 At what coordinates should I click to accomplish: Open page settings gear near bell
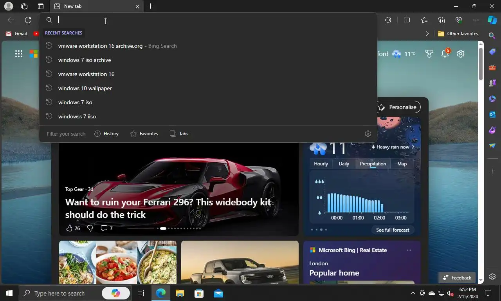pyautogui.click(x=461, y=54)
